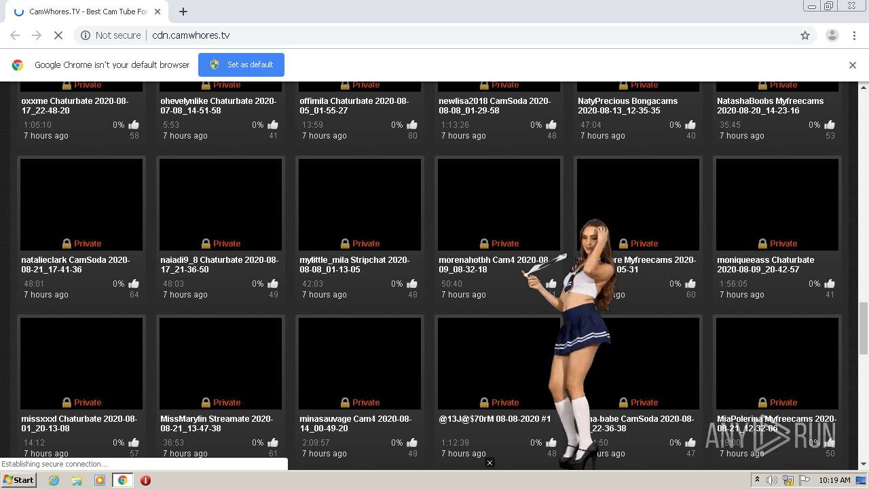The width and height of the screenshot is (869, 489).
Task: Open the moniqueeass Chaturbate video title
Action: (x=766, y=265)
